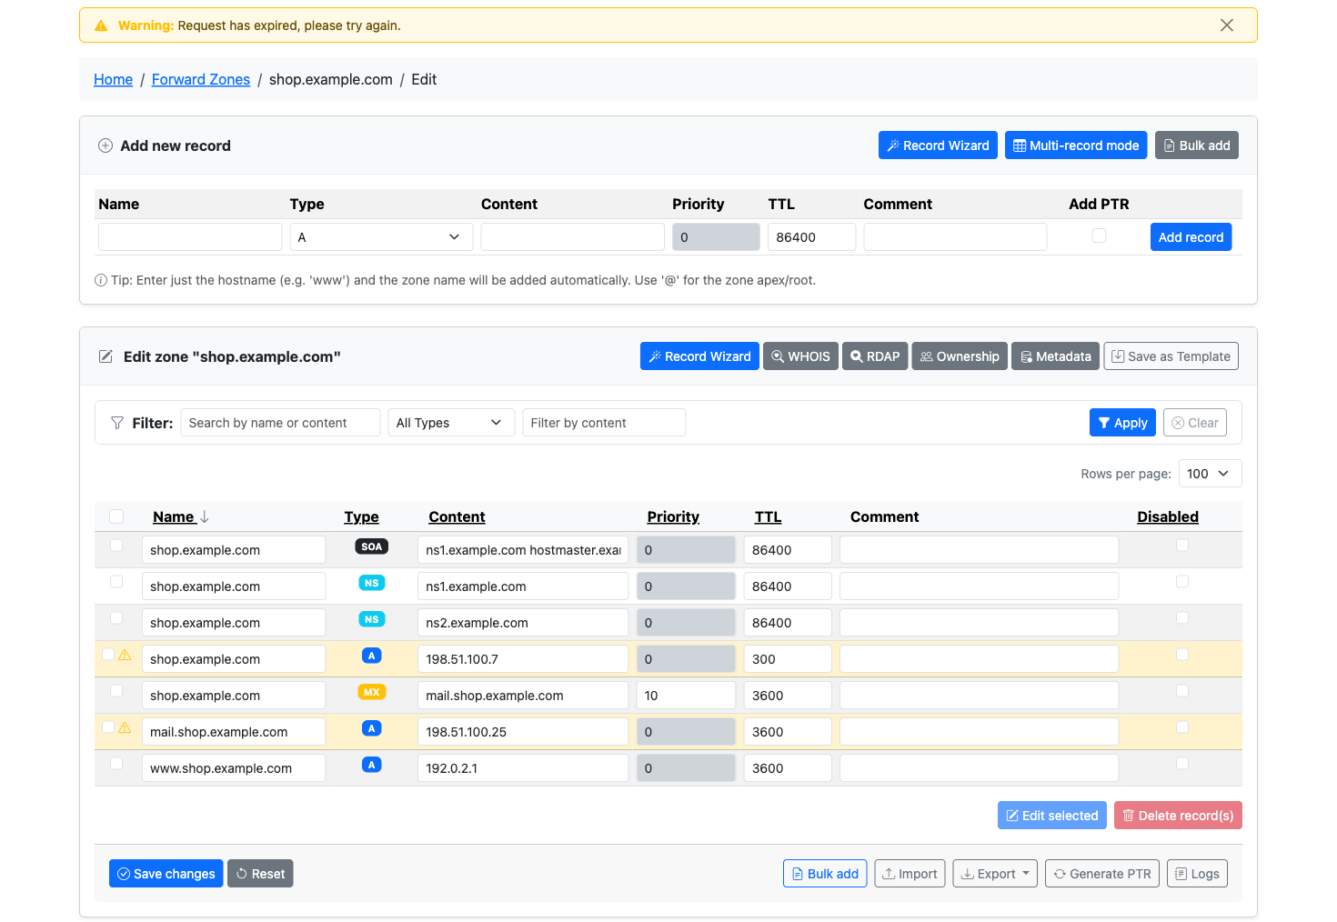Image resolution: width=1337 pixels, height=922 pixels.
Task: Toggle the Add PTR checkbox
Action: point(1099,236)
